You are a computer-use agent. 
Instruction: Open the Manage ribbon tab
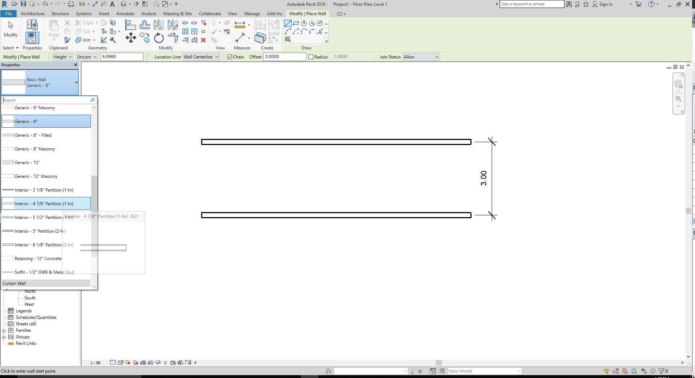click(x=252, y=14)
